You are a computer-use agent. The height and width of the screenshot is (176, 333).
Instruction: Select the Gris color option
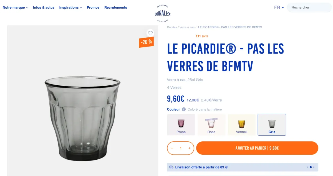pyautogui.click(x=272, y=125)
